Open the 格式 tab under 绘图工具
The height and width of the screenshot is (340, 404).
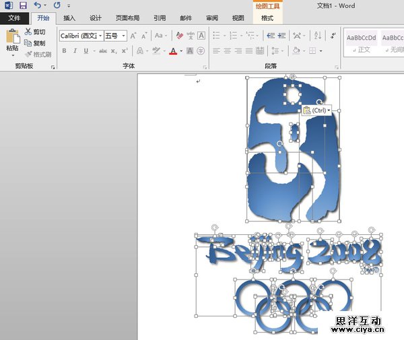click(267, 18)
